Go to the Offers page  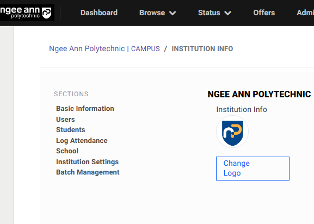click(x=264, y=13)
